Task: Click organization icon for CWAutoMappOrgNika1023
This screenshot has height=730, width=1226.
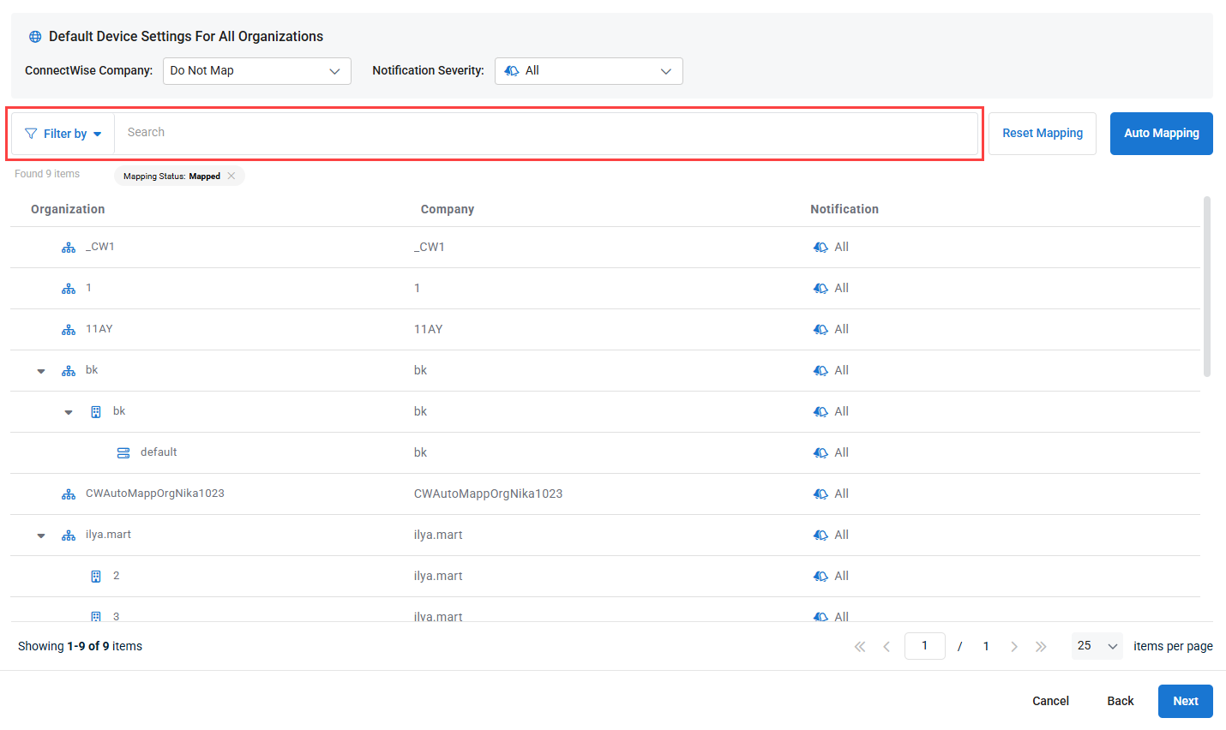Action: [69, 494]
